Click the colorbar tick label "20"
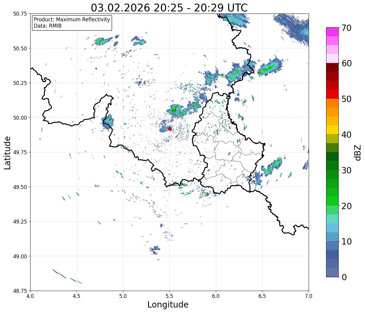Screen dimensions: 365x312 [x=346, y=206]
